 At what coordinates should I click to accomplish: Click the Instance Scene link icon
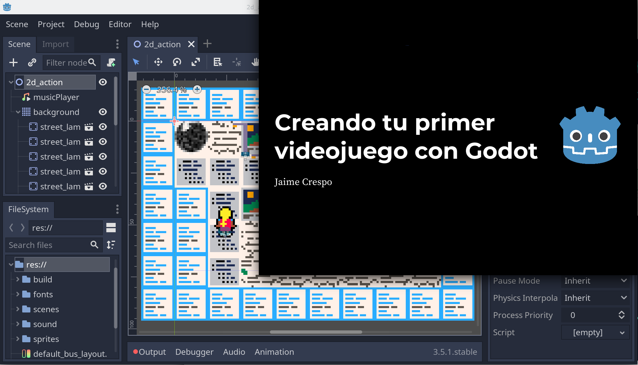(x=32, y=62)
